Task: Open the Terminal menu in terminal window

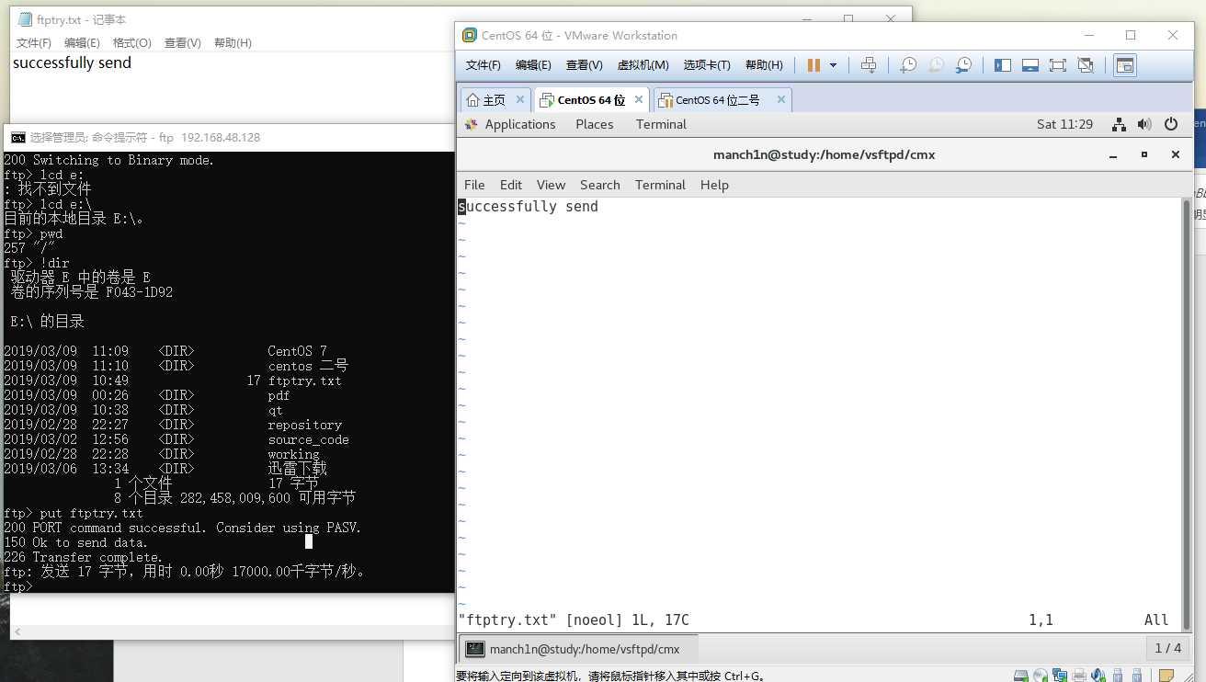Action: click(x=660, y=185)
